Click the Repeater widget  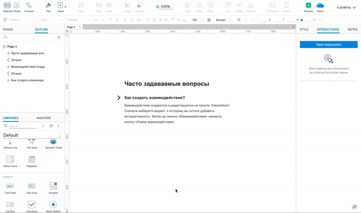pos(32,162)
